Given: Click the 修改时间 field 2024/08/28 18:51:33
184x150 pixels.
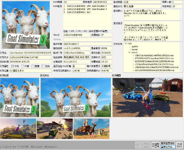Looking at the screenshot, I should 30,62.
